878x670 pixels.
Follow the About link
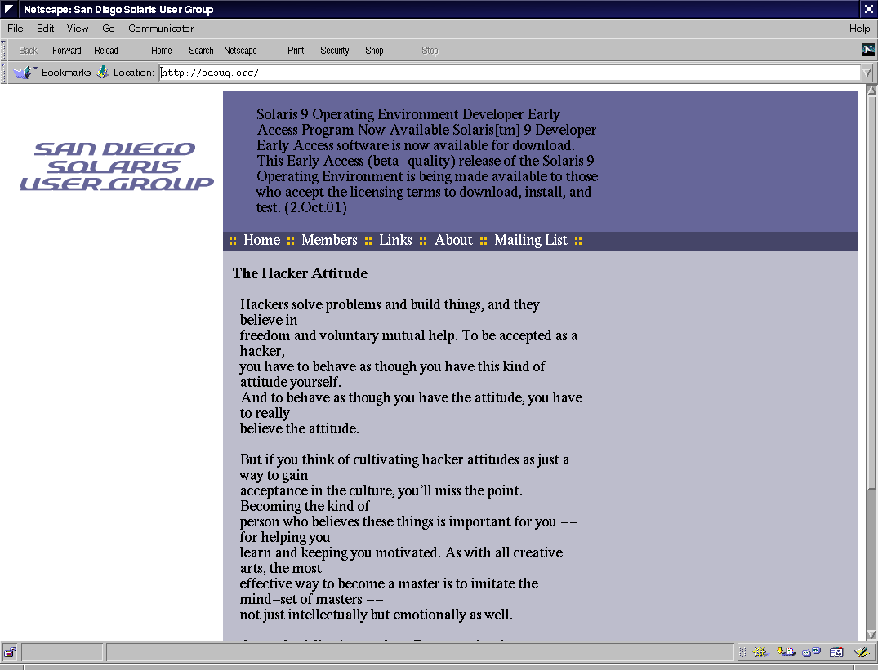(x=453, y=240)
